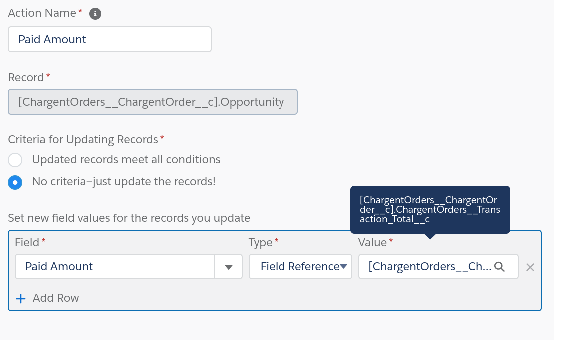
Task: Expand the Field selector chevron
Action: 229,267
